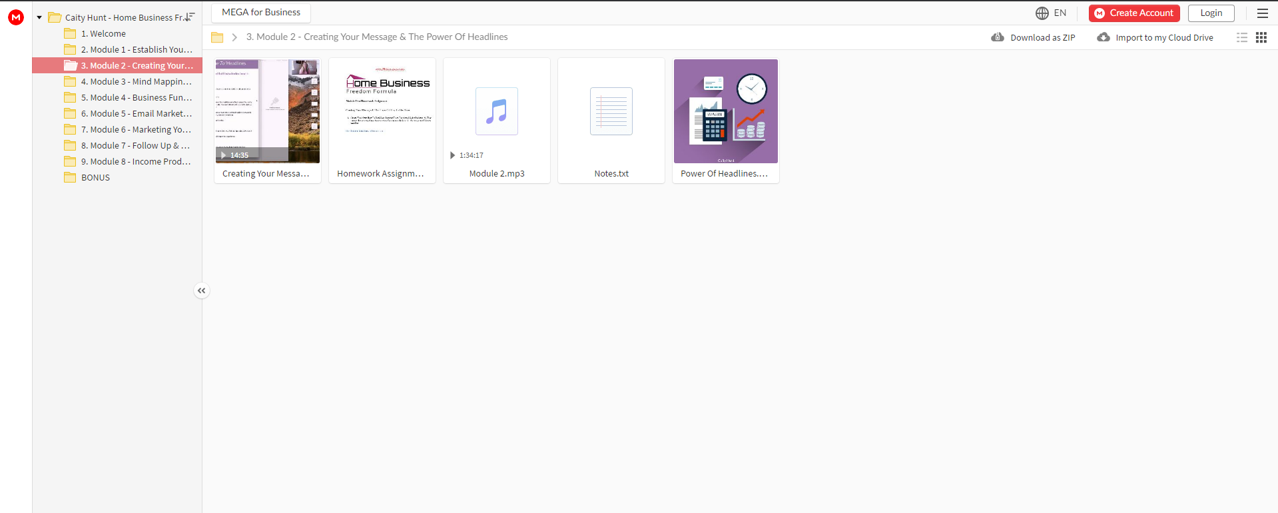Click the Create Account button
Image resolution: width=1278 pixels, height=513 pixels.
[x=1134, y=13]
